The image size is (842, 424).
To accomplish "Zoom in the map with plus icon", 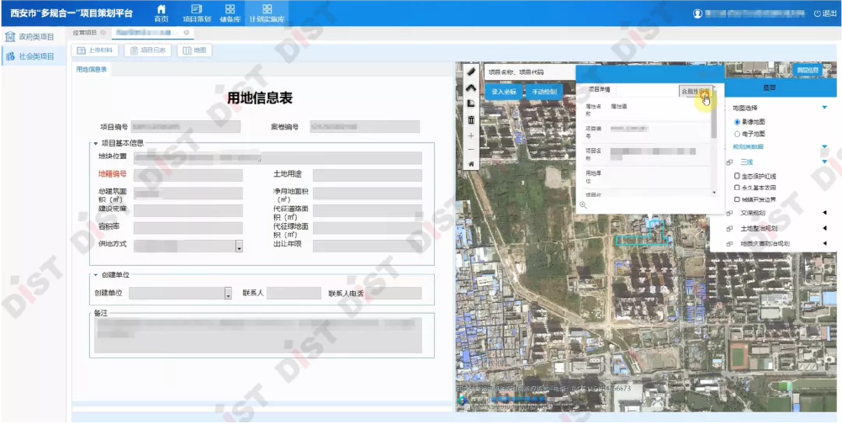I will [471, 135].
